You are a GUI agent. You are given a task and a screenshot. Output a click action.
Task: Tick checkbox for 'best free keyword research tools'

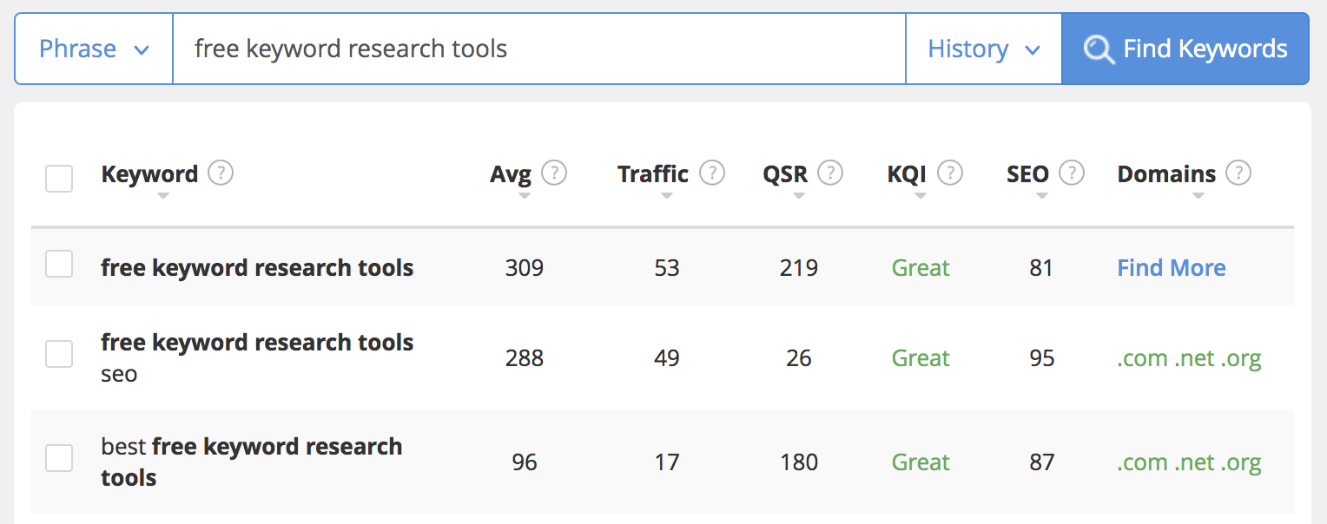tap(59, 458)
